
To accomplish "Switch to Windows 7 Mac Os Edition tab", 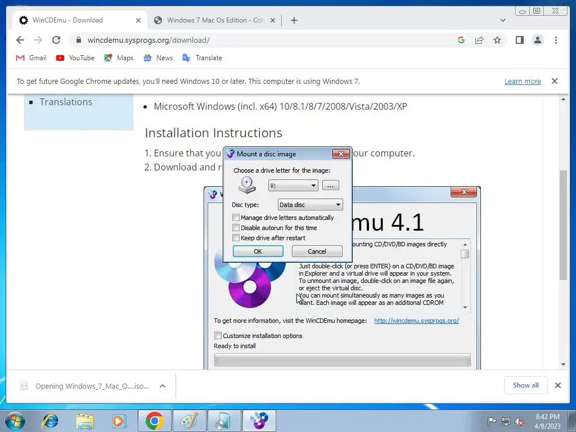I will coord(214,20).
